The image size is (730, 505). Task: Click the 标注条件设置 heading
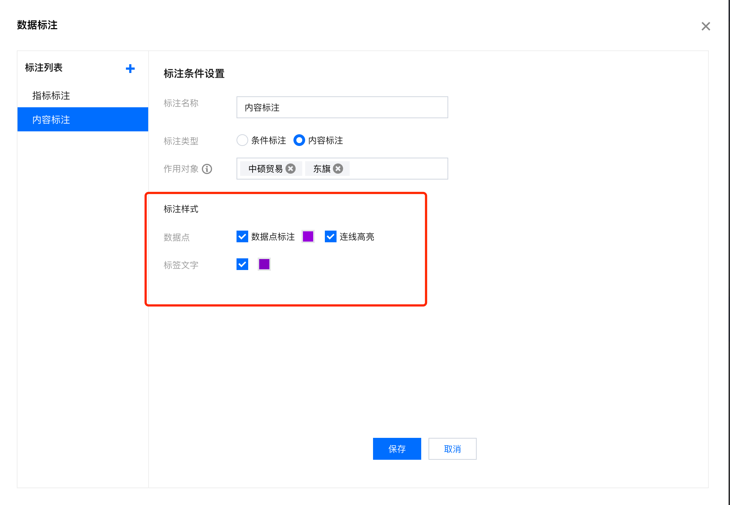click(194, 73)
